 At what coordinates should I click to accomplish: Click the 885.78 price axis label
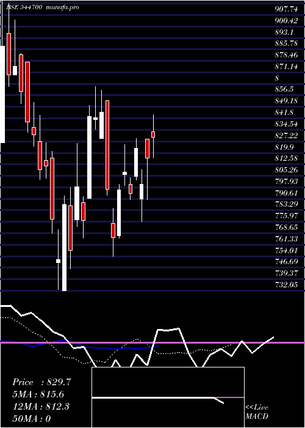point(286,43)
